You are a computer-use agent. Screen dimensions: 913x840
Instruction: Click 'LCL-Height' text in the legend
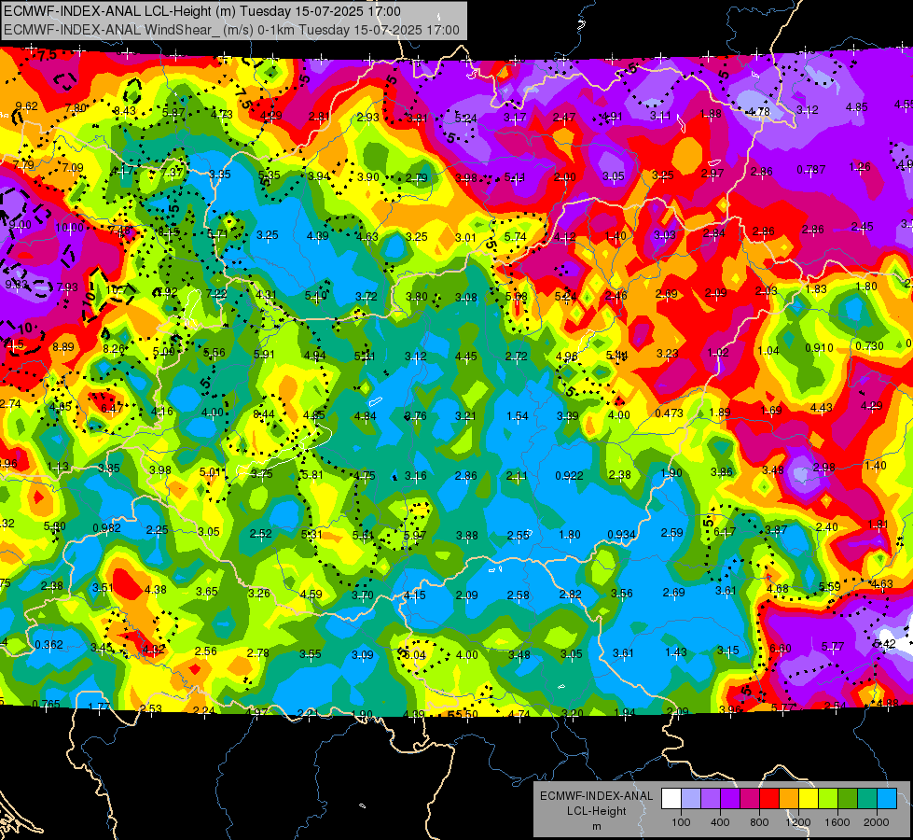pos(596,811)
